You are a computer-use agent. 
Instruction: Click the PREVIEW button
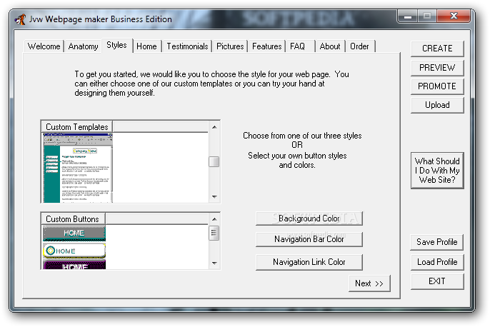[x=437, y=67]
